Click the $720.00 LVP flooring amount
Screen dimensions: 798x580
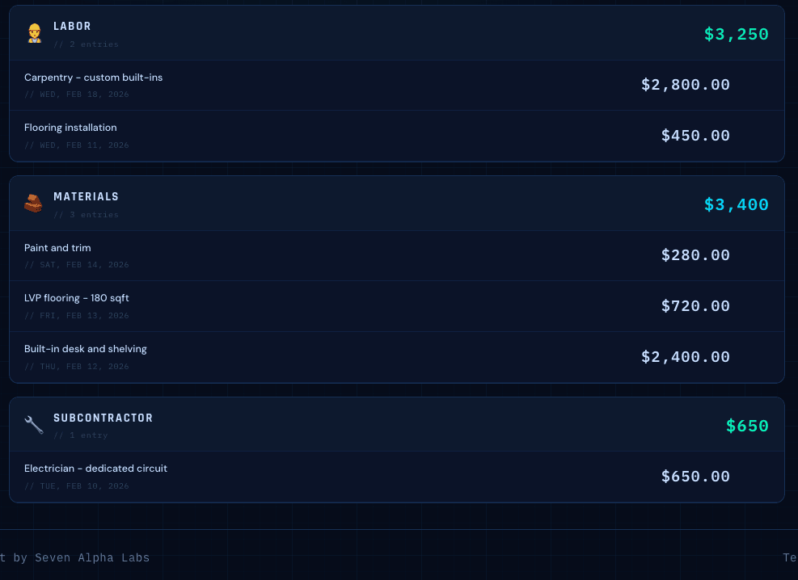point(696,306)
